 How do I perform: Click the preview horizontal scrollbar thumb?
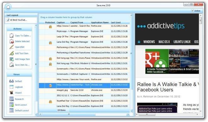(147, 114)
